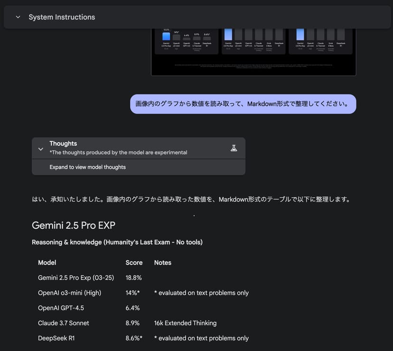Expand the System Instructions chevron
Viewport: 393px width, 351px height.
(18, 17)
